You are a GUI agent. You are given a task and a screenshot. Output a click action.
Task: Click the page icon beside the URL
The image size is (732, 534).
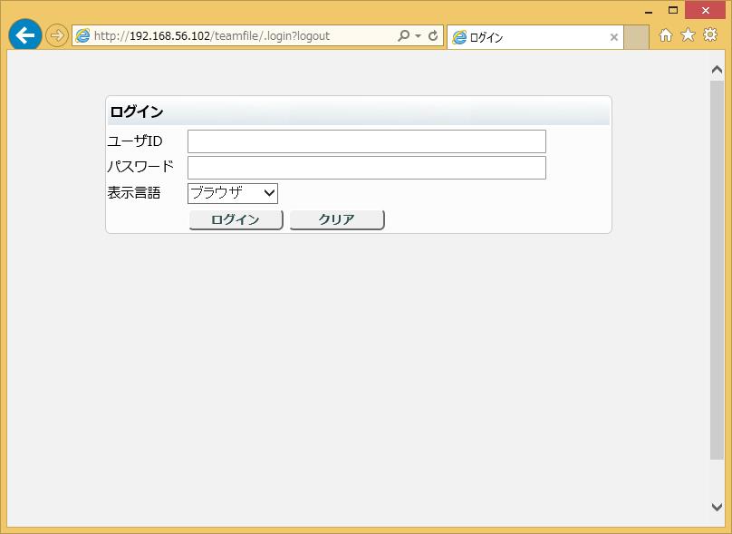click(x=82, y=35)
